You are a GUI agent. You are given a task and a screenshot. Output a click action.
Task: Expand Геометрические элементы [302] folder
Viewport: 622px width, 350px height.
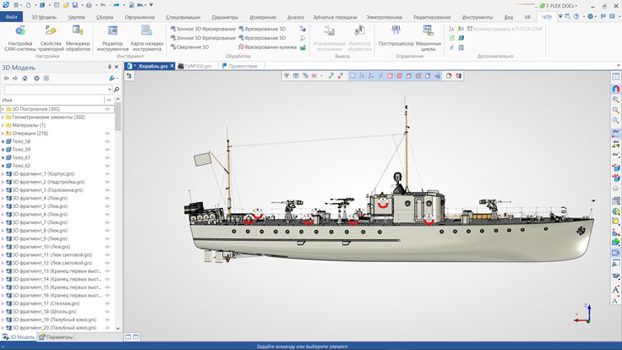coord(3,117)
